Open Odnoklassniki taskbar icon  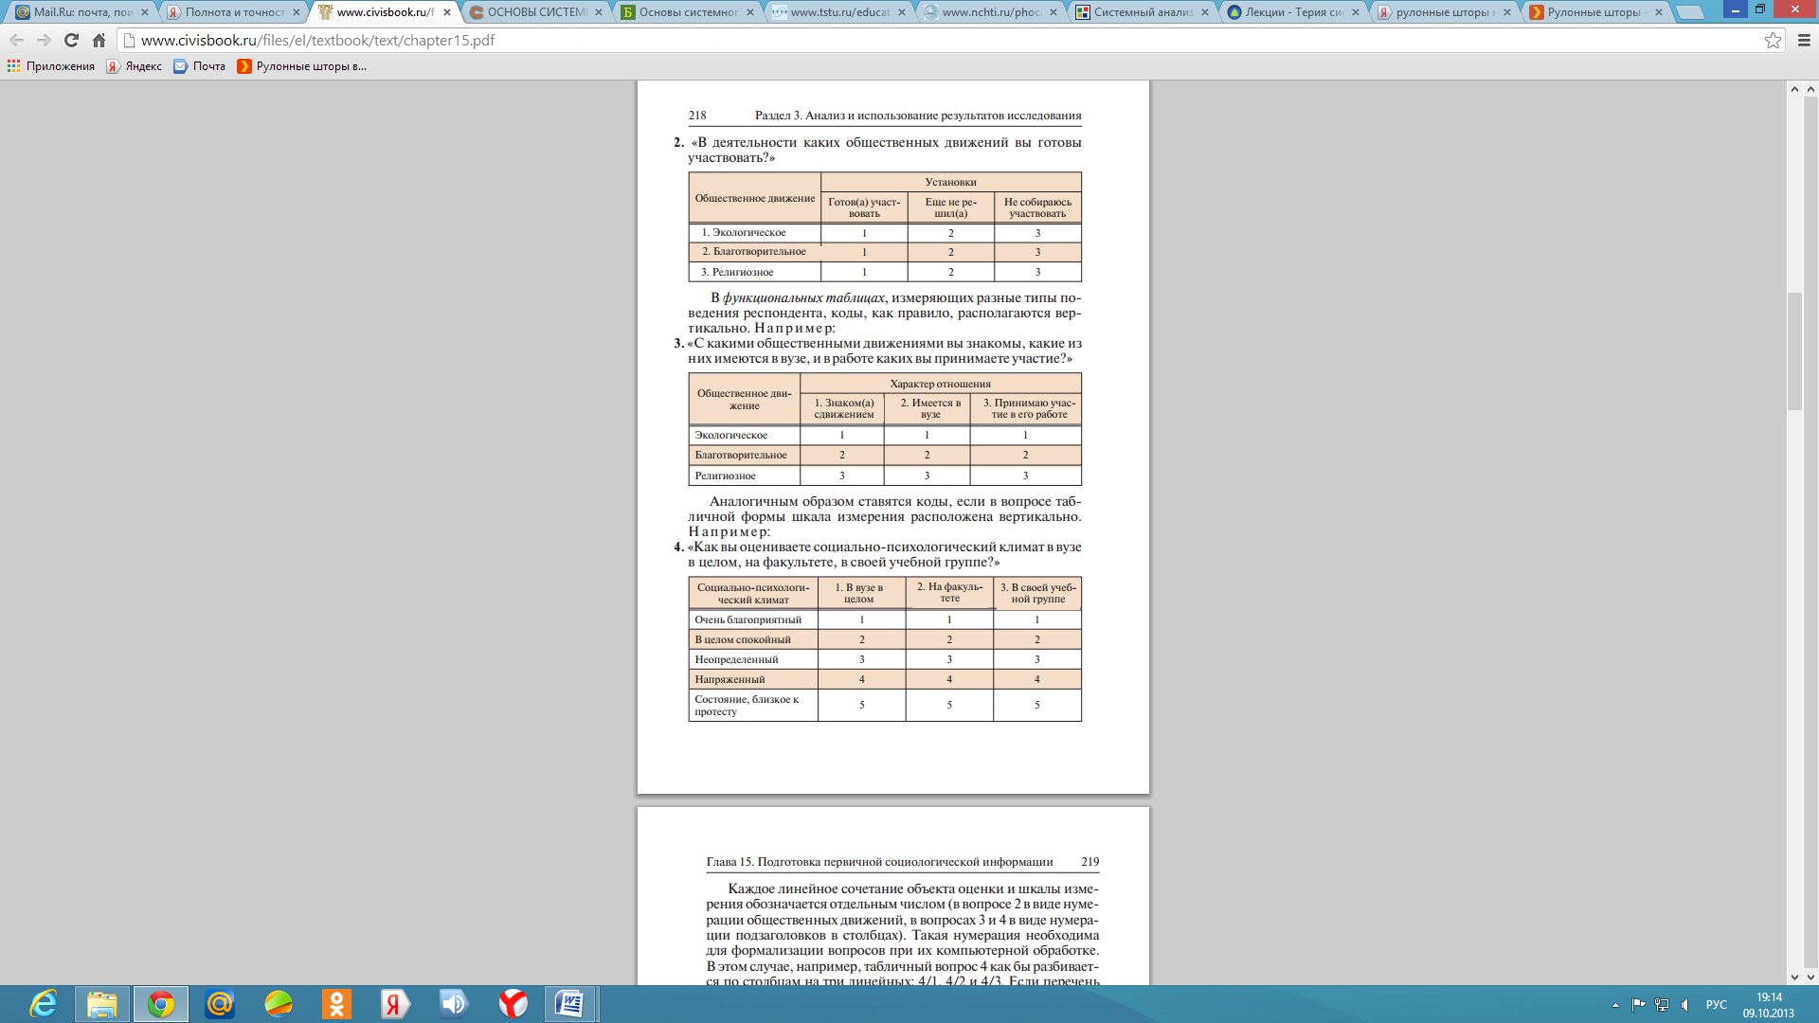(x=336, y=1004)
